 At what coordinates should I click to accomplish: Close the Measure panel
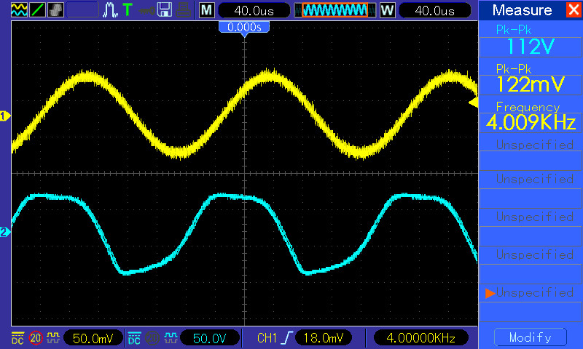(x=574, y=10)
